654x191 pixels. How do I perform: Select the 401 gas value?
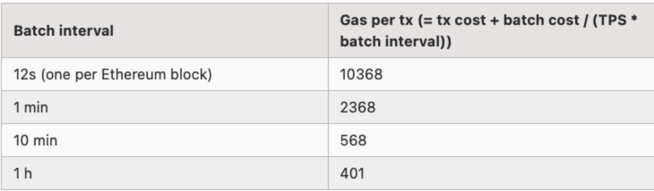click(353, 174)
